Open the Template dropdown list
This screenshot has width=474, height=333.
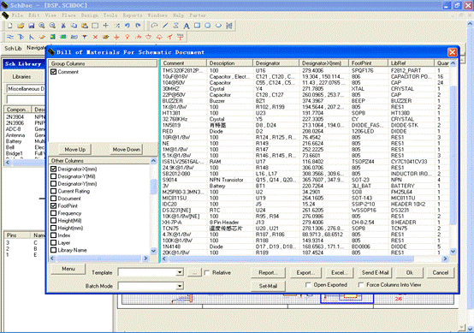(x=180, y=272)
